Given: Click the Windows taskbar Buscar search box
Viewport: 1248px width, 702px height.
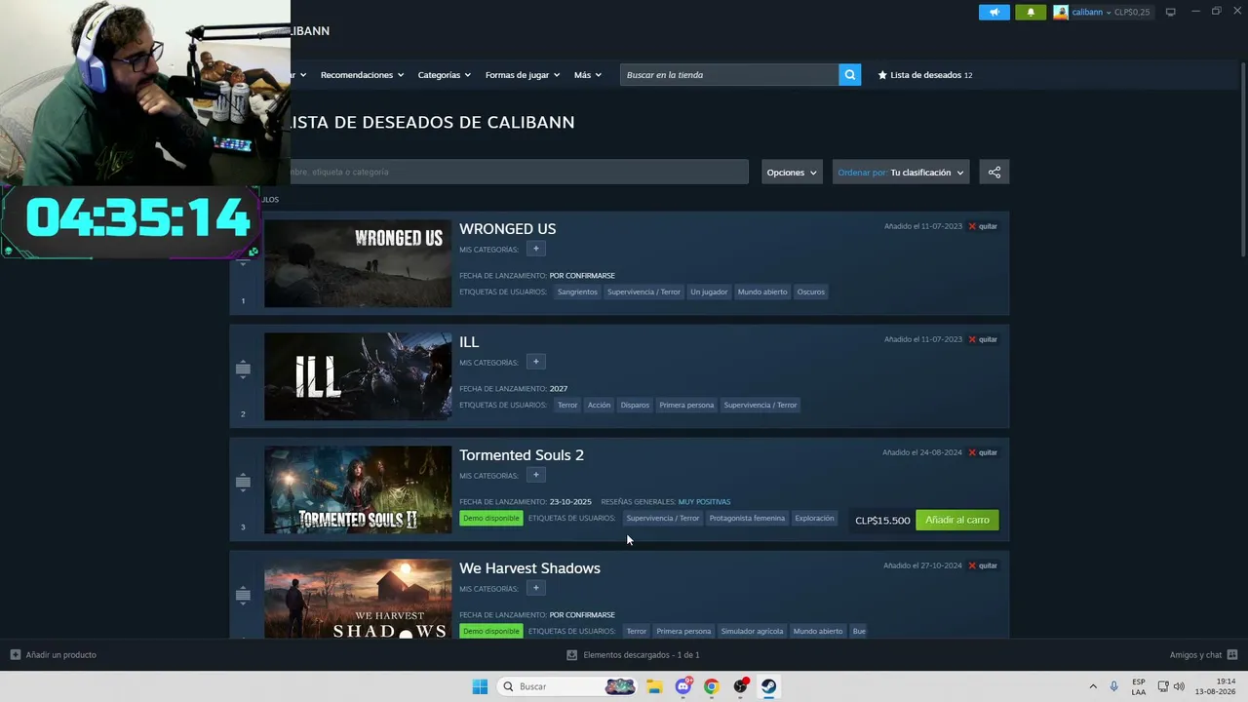Looking at the screenshot, I should click(568, 686).
